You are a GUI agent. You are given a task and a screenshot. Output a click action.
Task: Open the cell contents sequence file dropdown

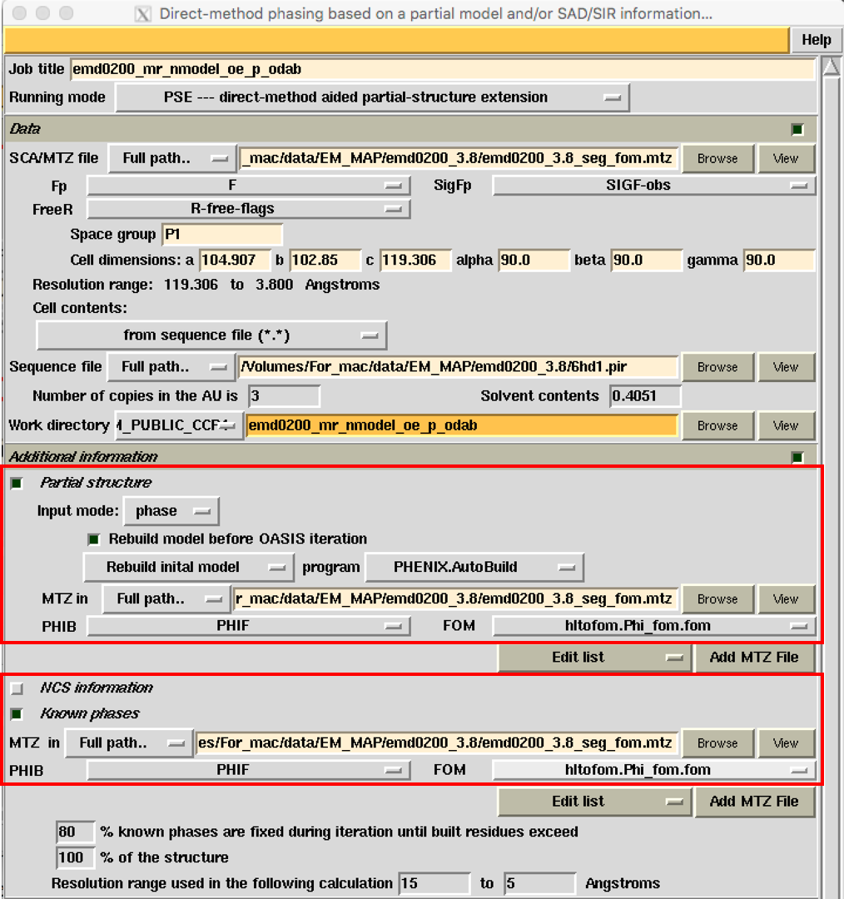tap(211, 335)
